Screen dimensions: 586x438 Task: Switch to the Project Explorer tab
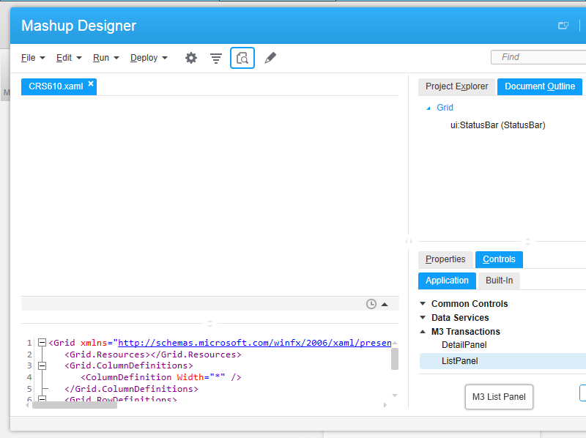click(456, 86)
